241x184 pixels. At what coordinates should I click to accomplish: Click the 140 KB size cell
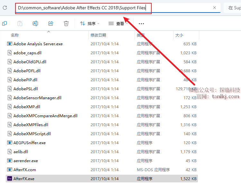[190, 134]
